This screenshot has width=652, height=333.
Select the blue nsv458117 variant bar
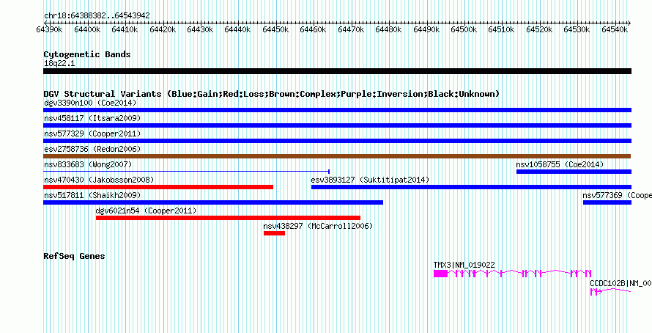coord(337,125)
